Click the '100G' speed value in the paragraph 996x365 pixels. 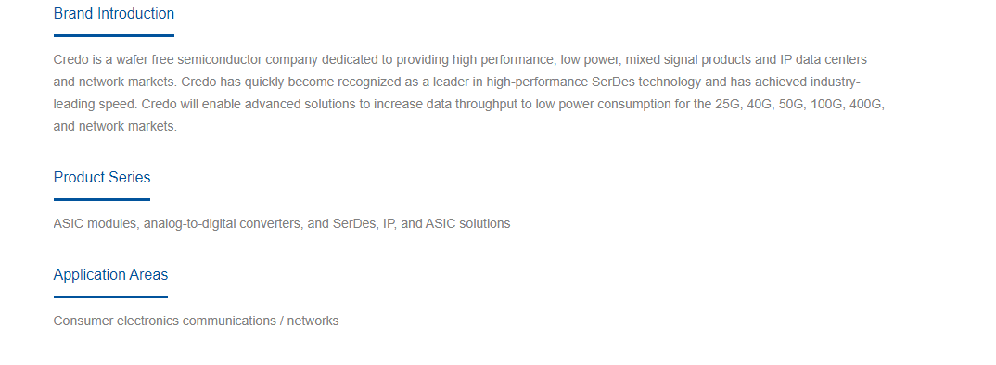tap(825, 104)
